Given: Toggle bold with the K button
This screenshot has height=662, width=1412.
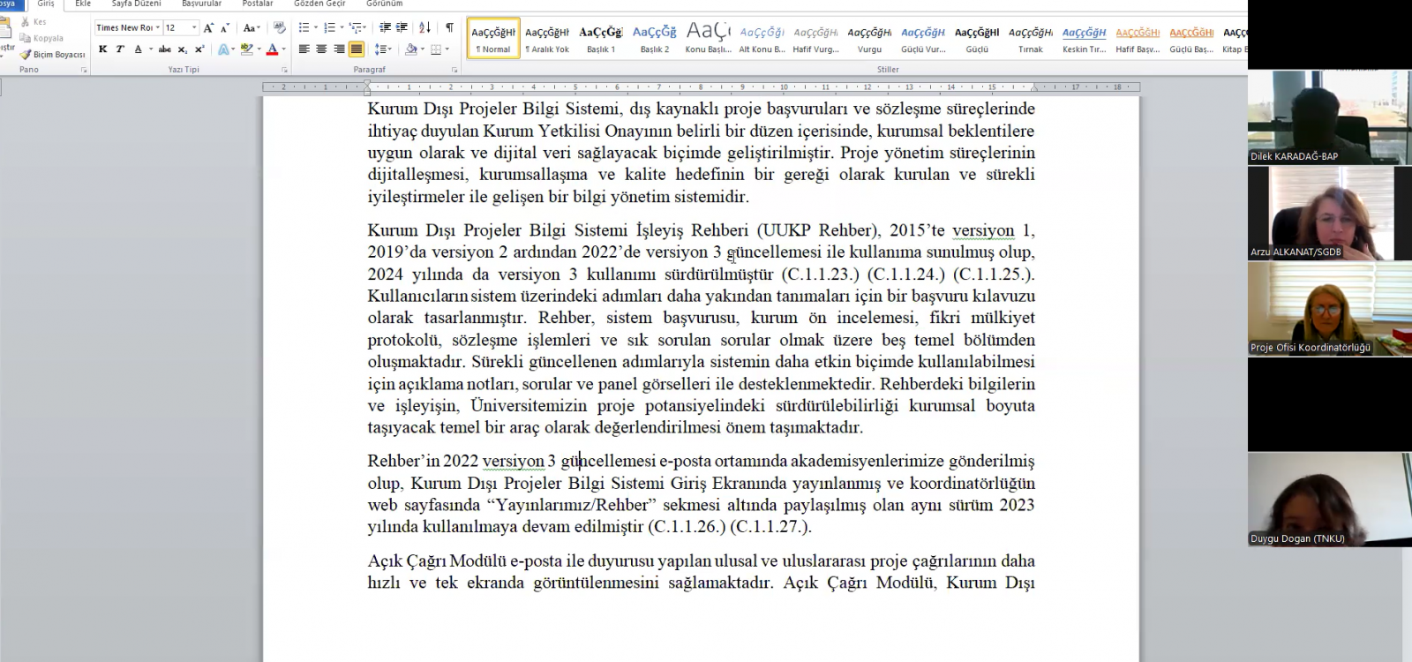Looking at the screenshot, I should [103, 49].
